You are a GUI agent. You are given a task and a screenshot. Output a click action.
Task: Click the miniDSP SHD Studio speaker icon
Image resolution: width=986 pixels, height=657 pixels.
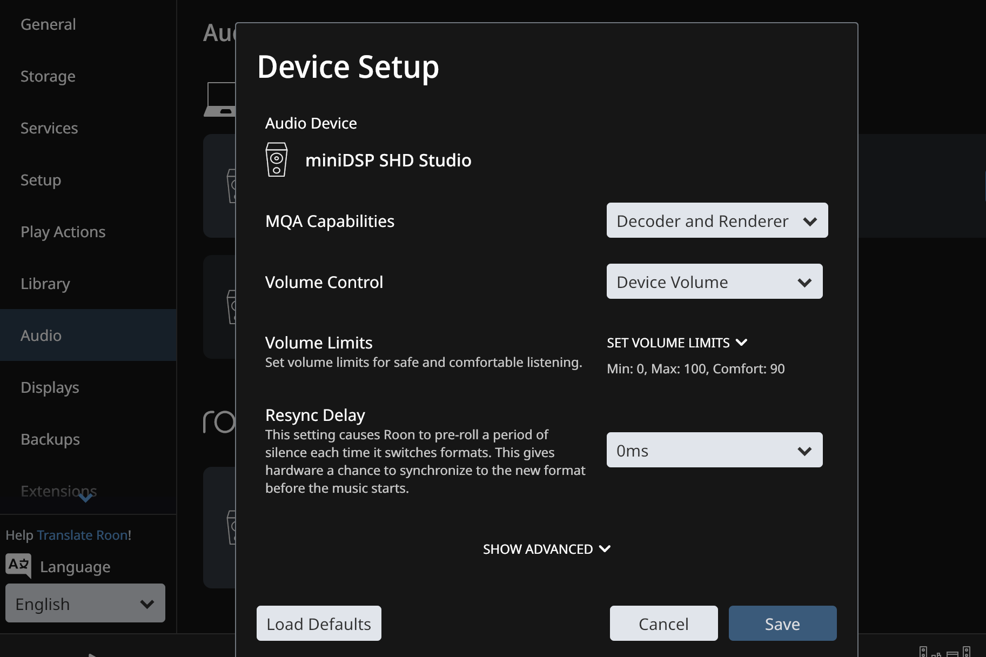277,159
